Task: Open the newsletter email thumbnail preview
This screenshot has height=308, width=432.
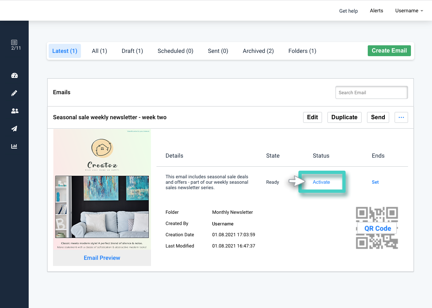Action: (x=102, y=189)
